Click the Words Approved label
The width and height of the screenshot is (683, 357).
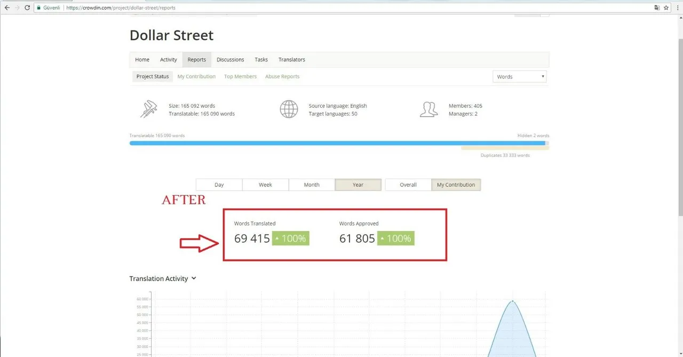pos(359,224)
